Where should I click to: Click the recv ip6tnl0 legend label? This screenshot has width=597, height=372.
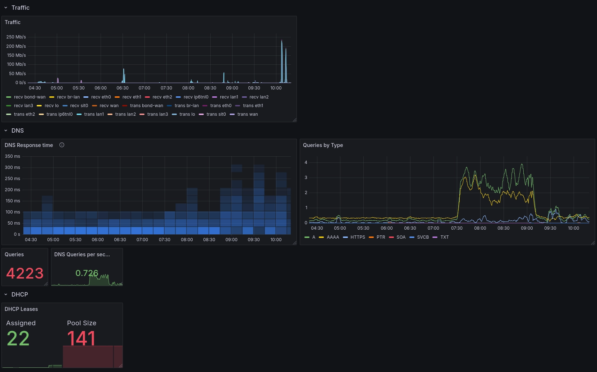196,97
